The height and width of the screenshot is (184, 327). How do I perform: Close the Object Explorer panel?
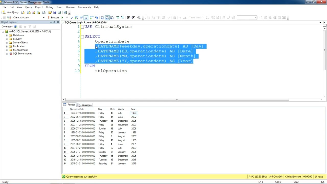58,22
